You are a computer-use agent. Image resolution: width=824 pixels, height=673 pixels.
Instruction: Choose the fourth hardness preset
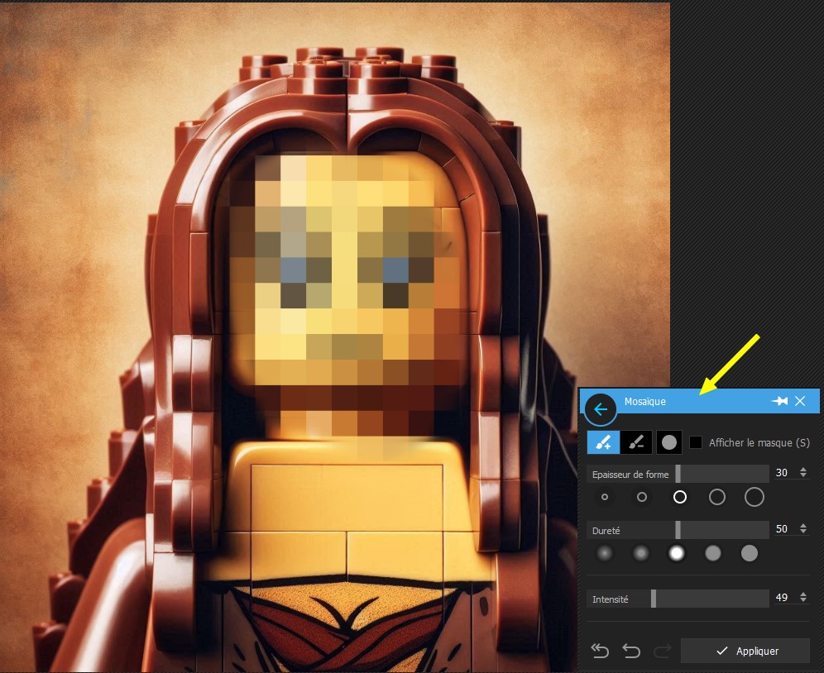pos(713,553)
